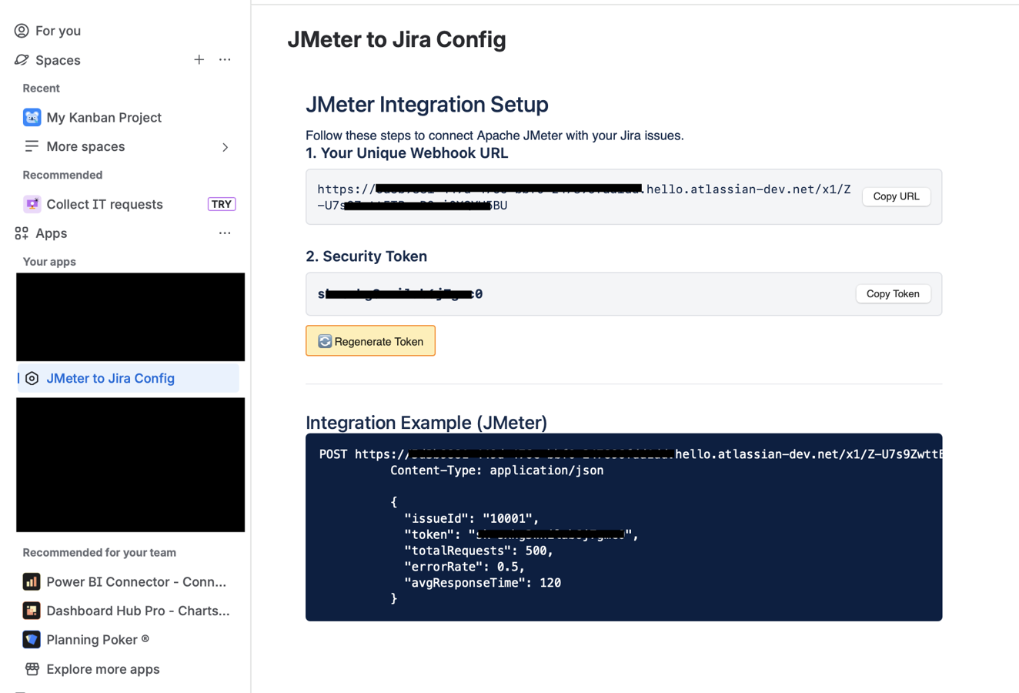Viewport: 1019px width, 693px height.
Task: Open the Dashboard Hub Pro app icon
Action: point(32,611)
